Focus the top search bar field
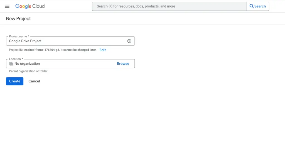This screenshot has height=164, width=285. (x=169, y=6)
